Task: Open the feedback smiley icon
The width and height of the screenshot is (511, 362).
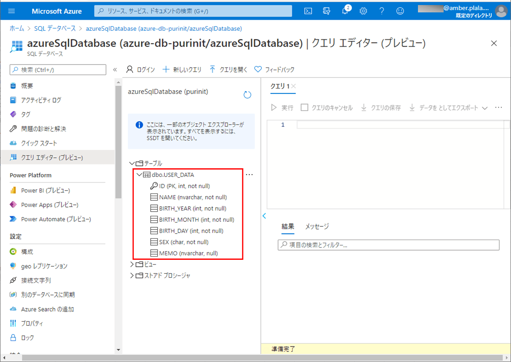Action: tap(400, 11)
